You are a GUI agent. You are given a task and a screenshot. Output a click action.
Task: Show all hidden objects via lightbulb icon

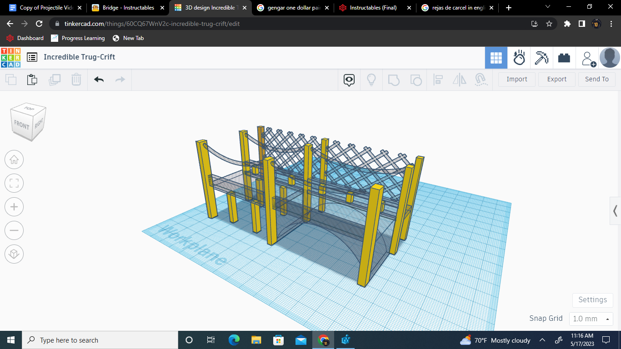(371, 80)
